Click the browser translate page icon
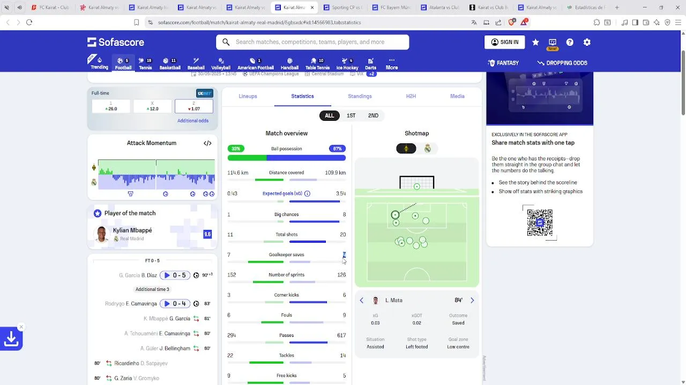686x385 pixels. [x=474, y=22]
